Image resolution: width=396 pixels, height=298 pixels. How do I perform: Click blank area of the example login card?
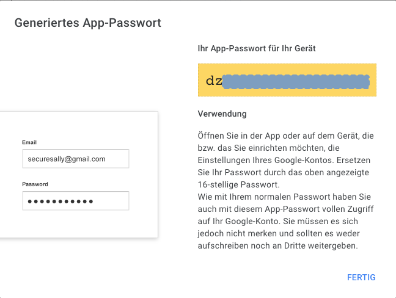tap(79, 125)
